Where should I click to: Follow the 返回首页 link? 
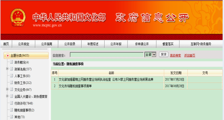190,55
